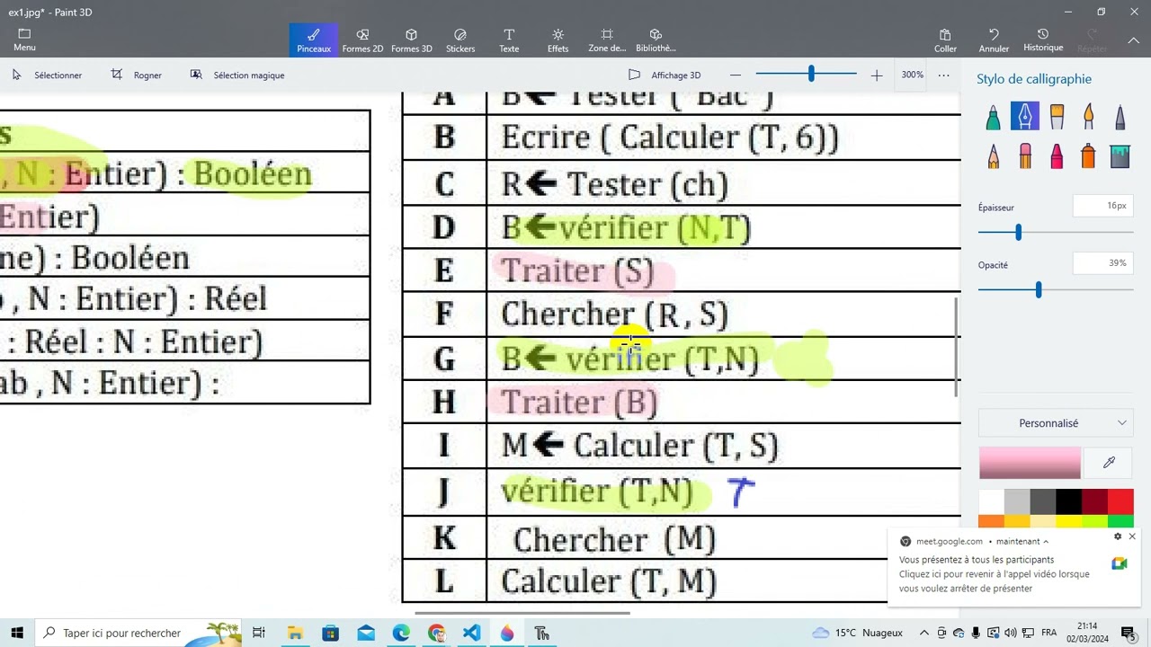Click Annuler to undo
The image size is (1151, 647).
(x=994, y=40)
